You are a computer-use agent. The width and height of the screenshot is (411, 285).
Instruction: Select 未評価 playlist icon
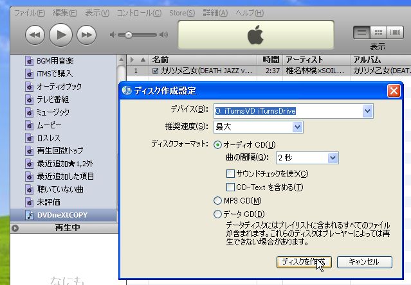pos(29,202)
